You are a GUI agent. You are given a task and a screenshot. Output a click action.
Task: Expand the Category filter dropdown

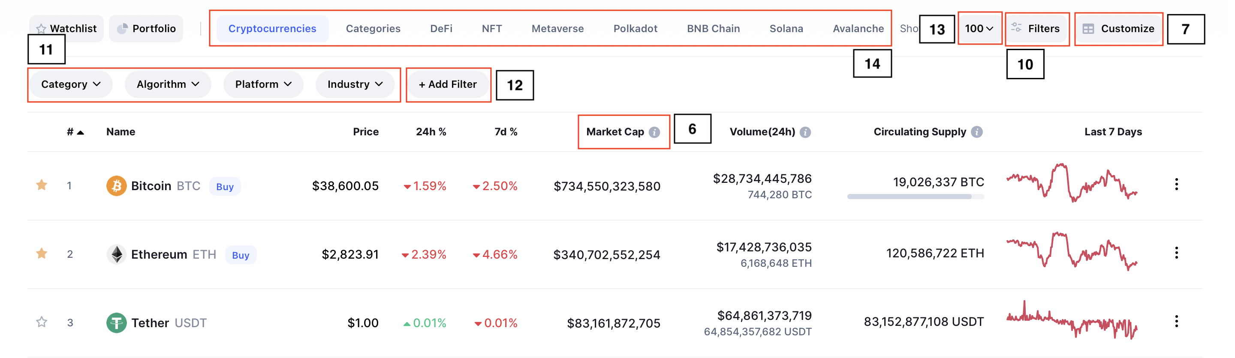pyautogui.click(x=71, y=84)
